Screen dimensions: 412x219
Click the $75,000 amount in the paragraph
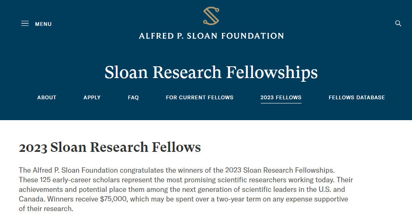[x=114, y=199]
